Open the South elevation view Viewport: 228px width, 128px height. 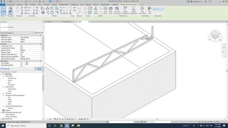tap(10, 102)
